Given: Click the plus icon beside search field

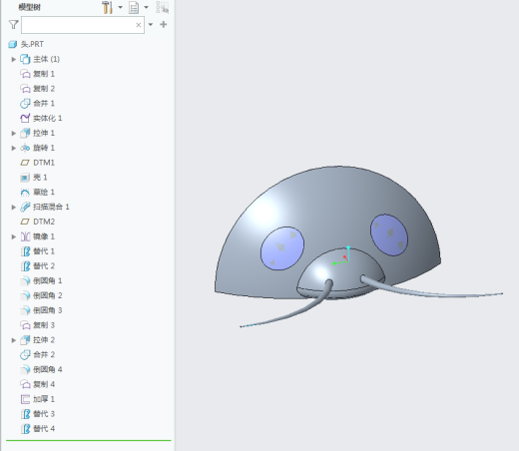Looking at the screenshot, I should click(164, 24).
